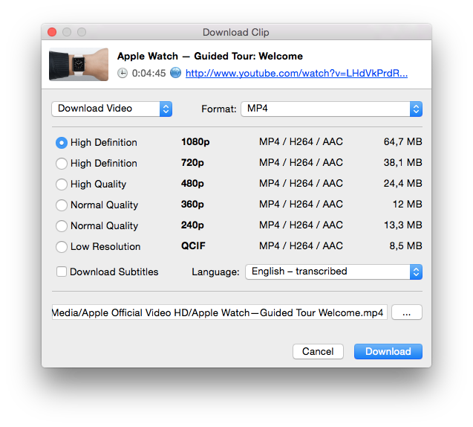
Task: Select Low Resolution QCIF option
Action: (62, 247)
